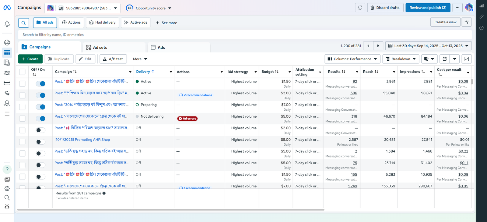Viewport: 487px width, 222px height.
Task: Open the view customization sliders icon
Action: (467, 22)
